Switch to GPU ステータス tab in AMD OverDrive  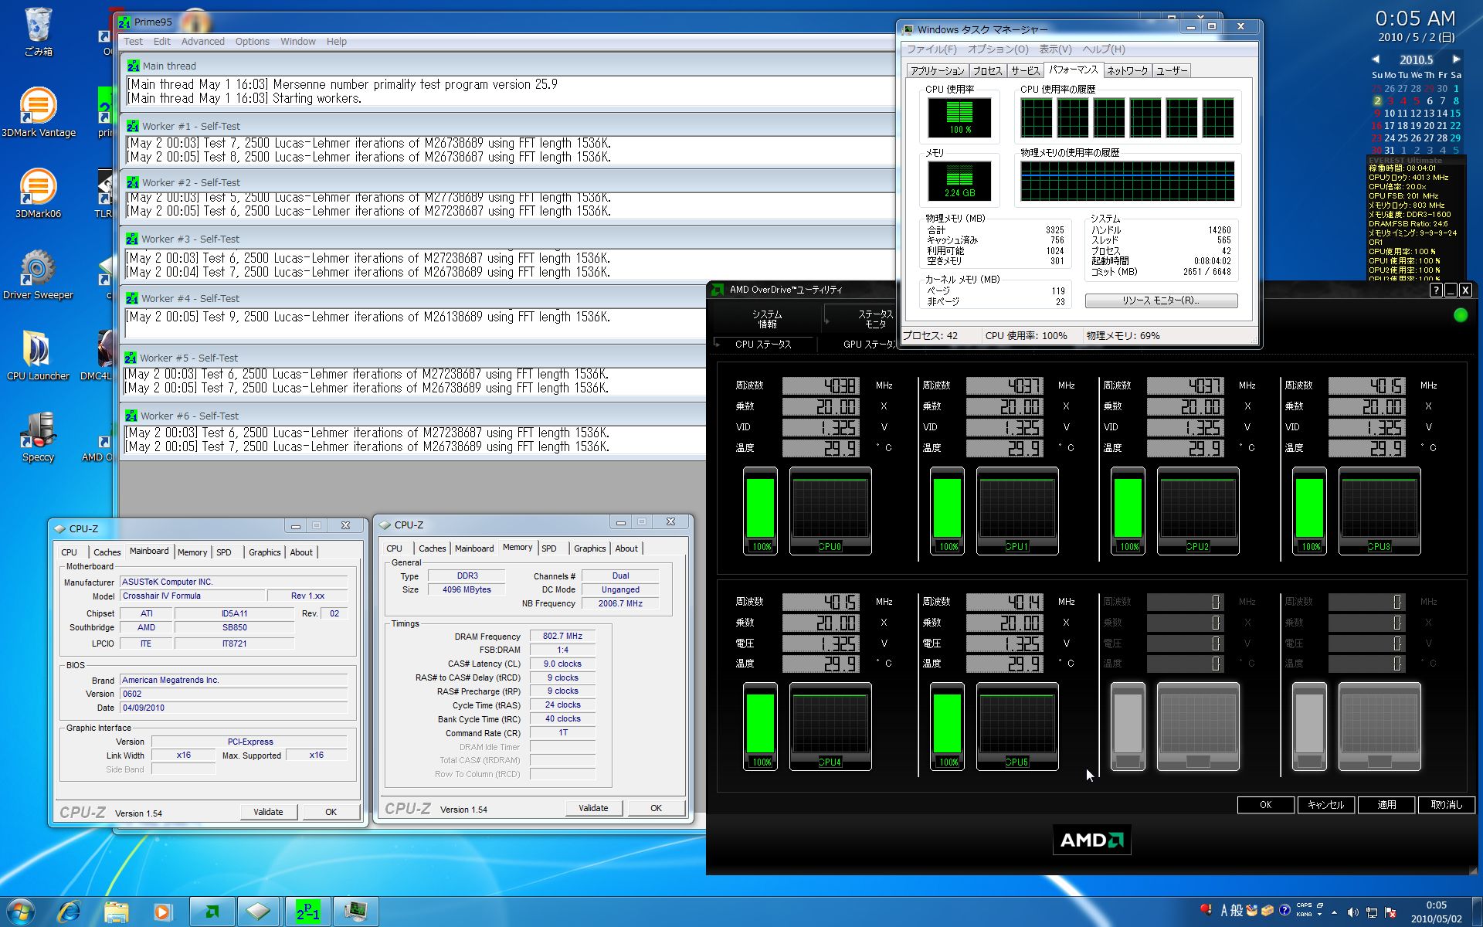point(868,345)
